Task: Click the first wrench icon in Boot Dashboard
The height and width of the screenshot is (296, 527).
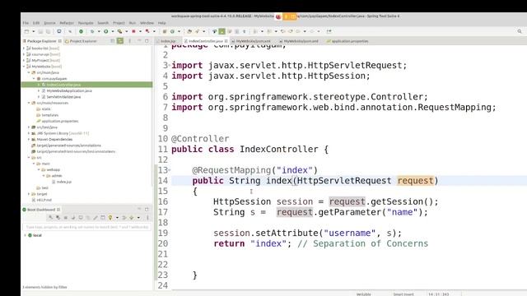Action: pyautogui.click(x=51, y=218)
